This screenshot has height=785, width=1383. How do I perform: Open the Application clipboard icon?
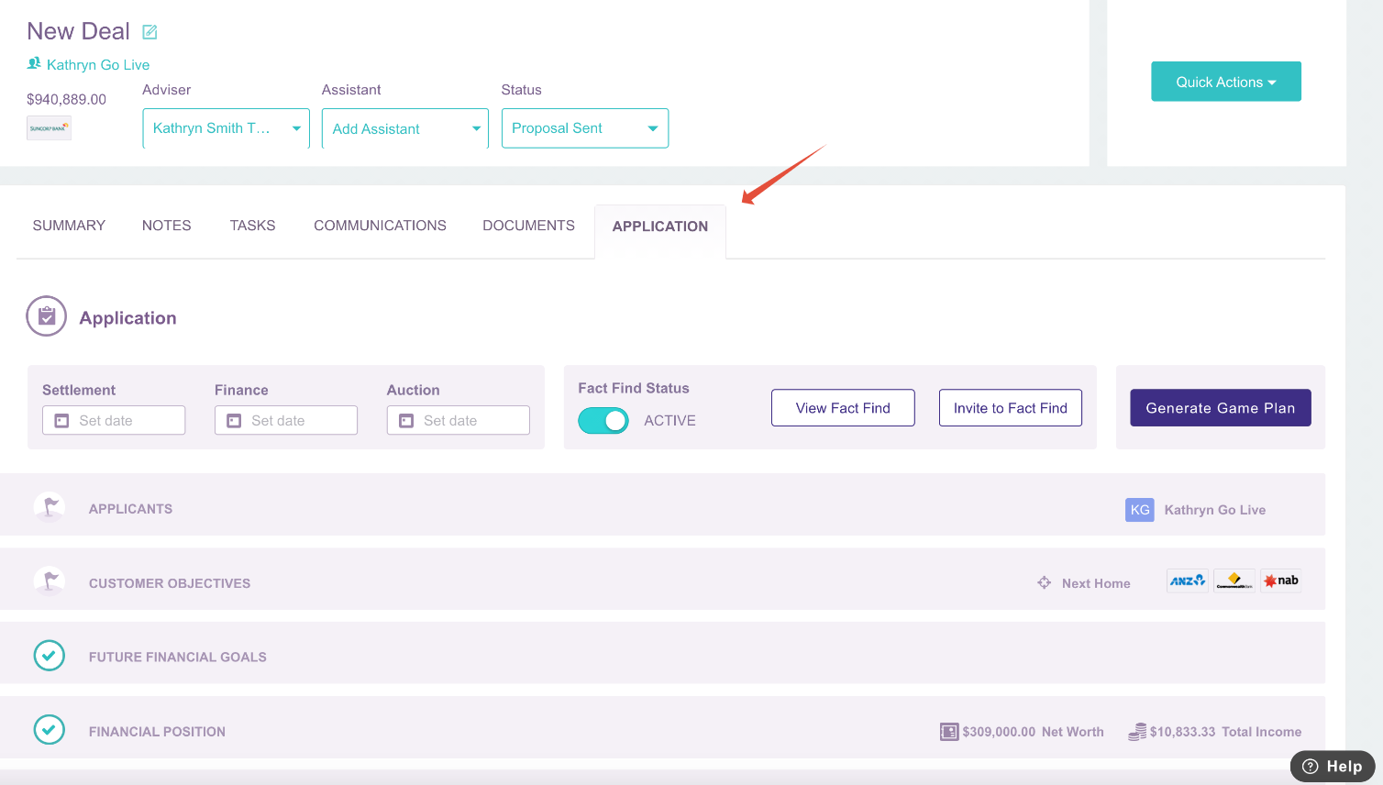coord(46,315)
